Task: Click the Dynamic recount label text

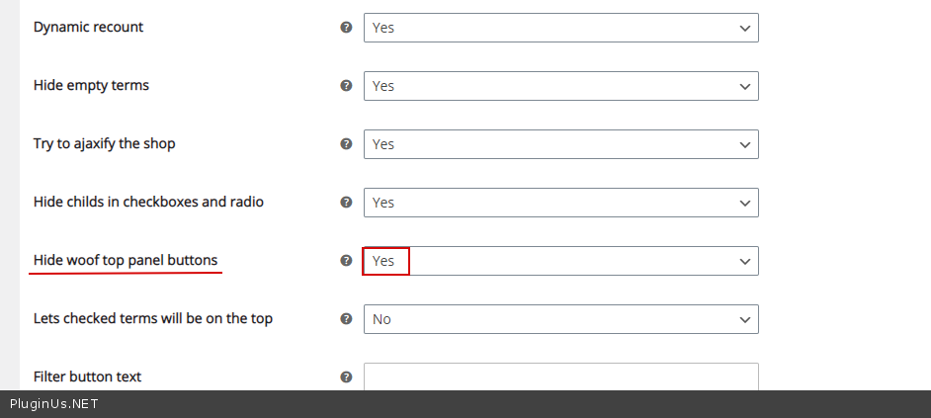Action: point(88,27)
